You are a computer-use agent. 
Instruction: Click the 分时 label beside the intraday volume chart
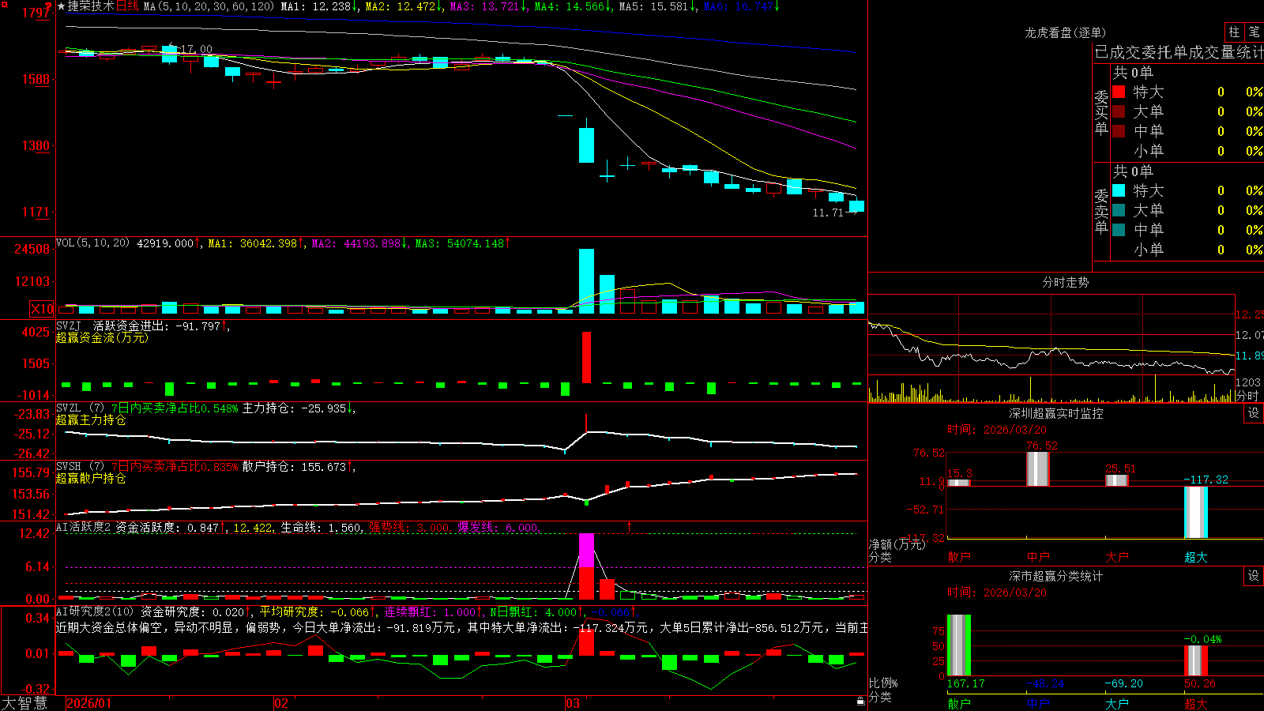click(1247, 396)
